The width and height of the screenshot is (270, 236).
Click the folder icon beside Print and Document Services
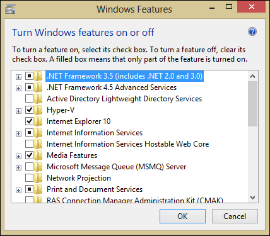point(38,189)
